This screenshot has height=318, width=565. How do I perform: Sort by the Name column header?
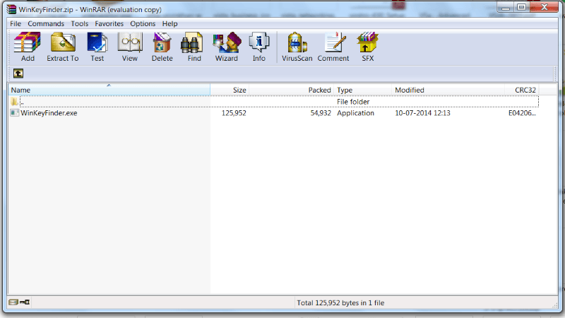[109, 90]
